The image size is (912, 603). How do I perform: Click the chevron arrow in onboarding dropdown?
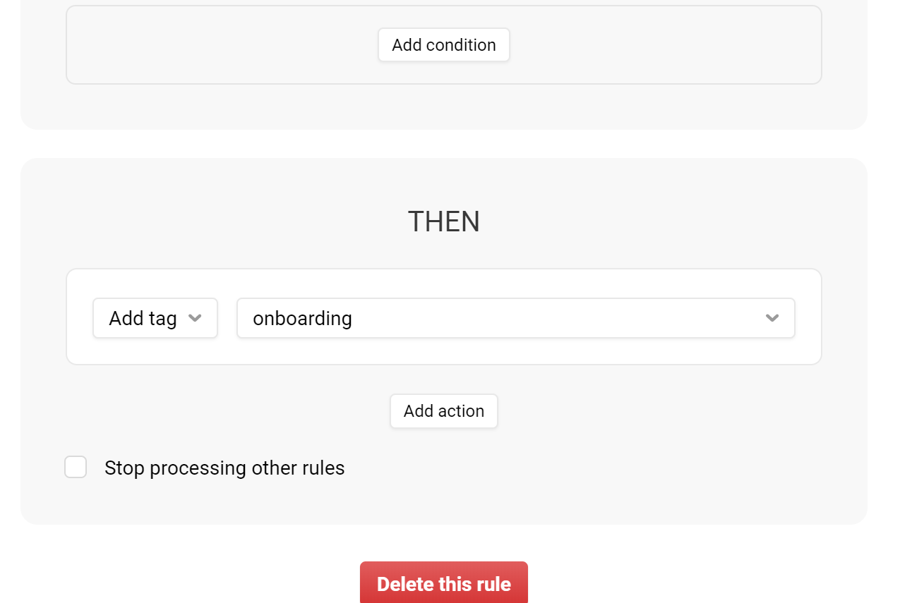[x=772, y=318]
